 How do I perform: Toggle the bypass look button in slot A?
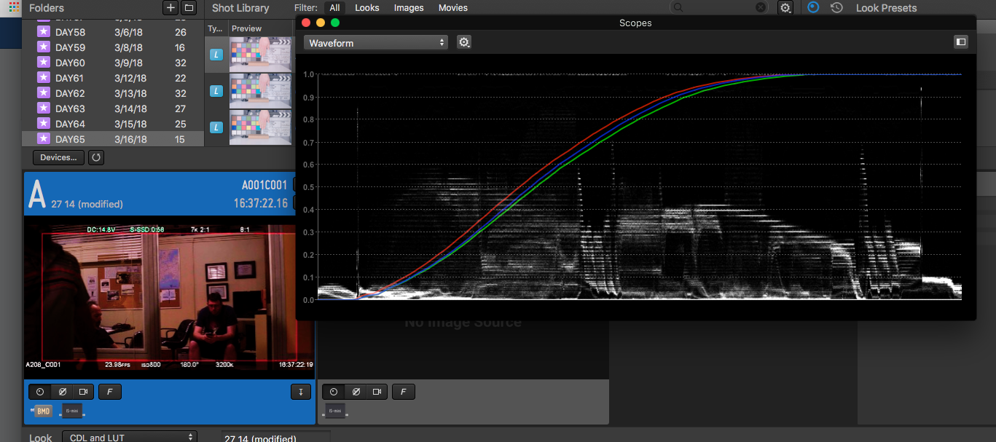(63, 392)
